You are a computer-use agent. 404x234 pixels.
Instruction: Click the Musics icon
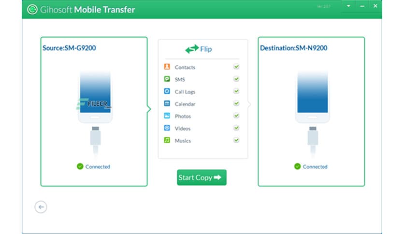[167, 140]
